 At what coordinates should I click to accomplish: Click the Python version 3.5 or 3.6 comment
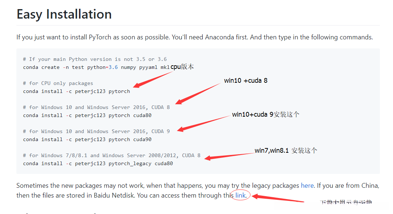tap(95, 59)
